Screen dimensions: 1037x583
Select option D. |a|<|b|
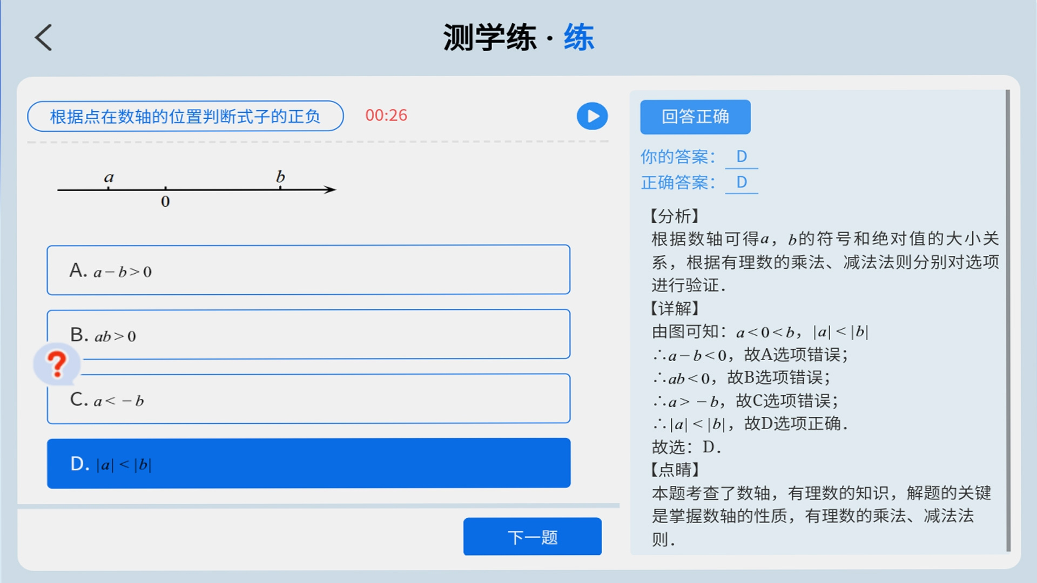click(308, 463)
